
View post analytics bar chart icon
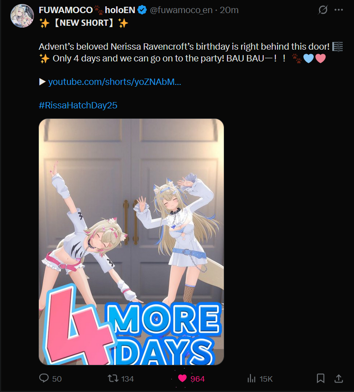pyautogui.click(x=251, y=378)
